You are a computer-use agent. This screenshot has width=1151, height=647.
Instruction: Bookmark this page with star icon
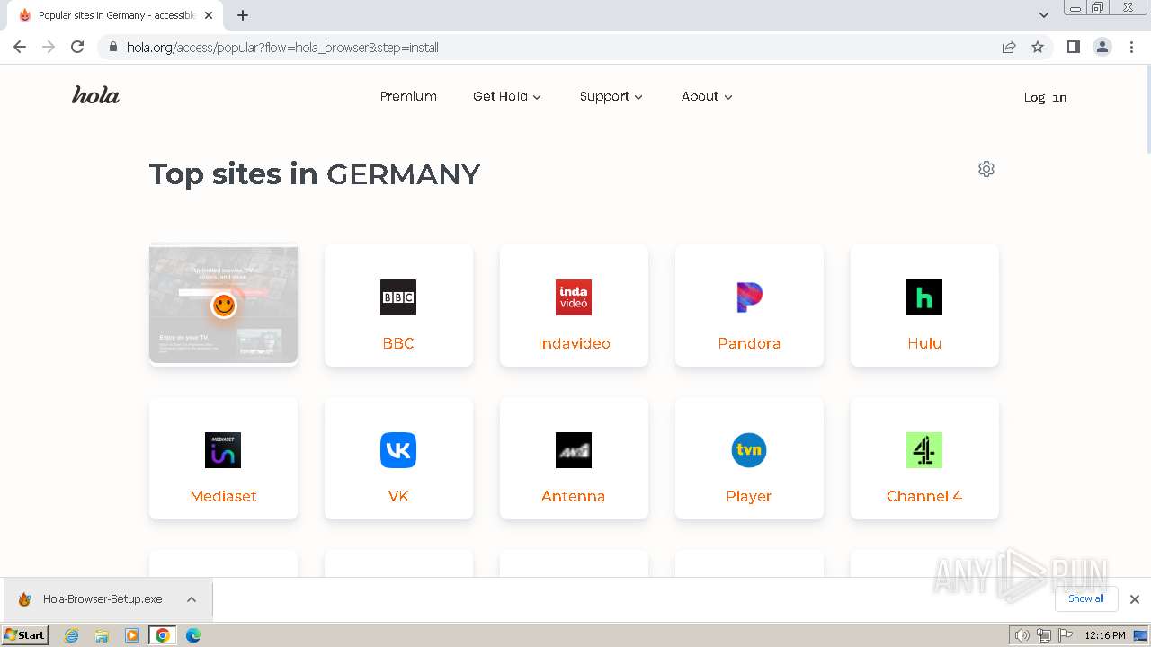1038,47
